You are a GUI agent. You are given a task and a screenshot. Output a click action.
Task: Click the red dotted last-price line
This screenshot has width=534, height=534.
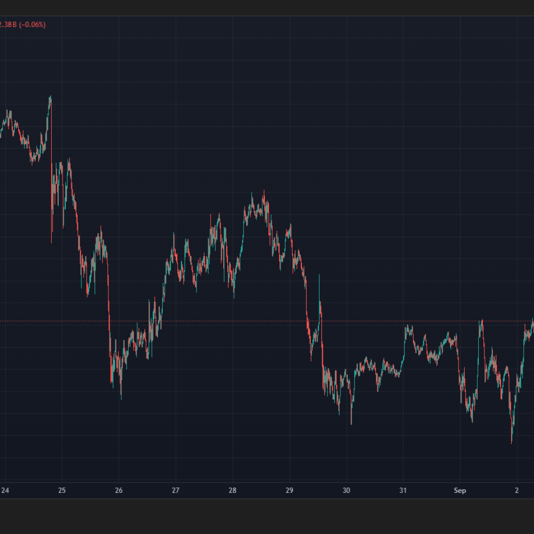[x=267, y=321]
